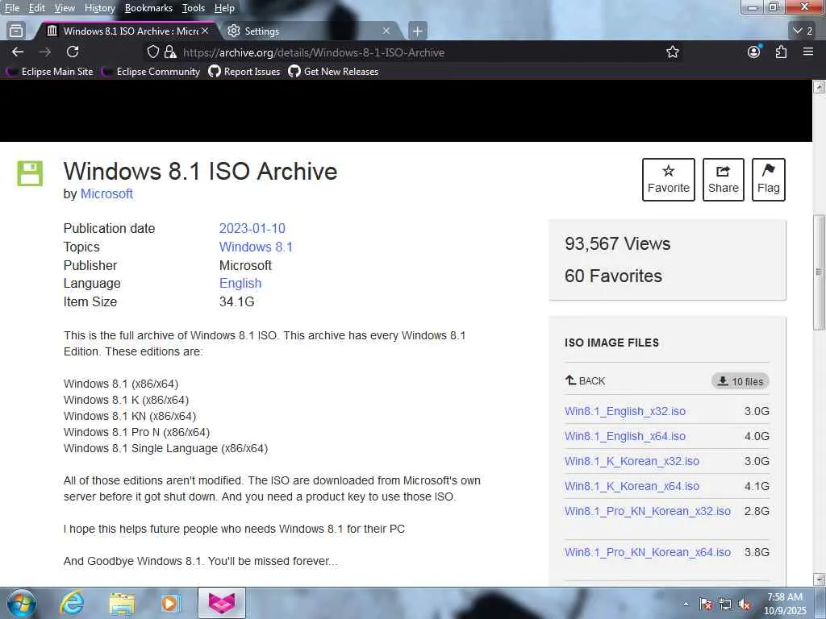The height and width of the screenshot is (619, 826).
Task: Open the Firefox View icon left of tabs
Action: click(x=16, y=31)
